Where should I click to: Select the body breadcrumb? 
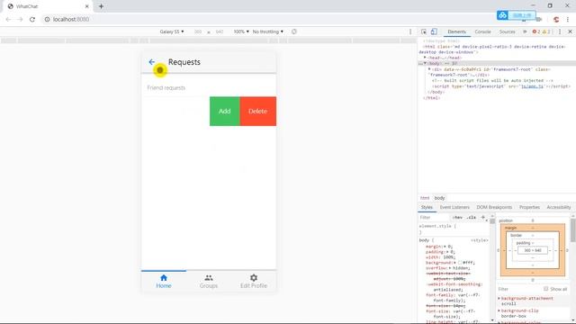439,198
